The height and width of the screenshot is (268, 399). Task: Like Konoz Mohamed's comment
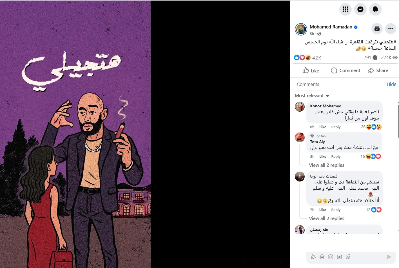(323, 127)
